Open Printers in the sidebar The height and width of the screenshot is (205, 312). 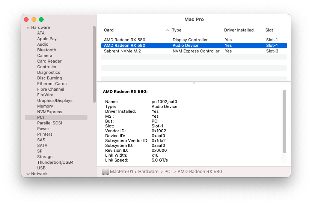coord(45,135)
